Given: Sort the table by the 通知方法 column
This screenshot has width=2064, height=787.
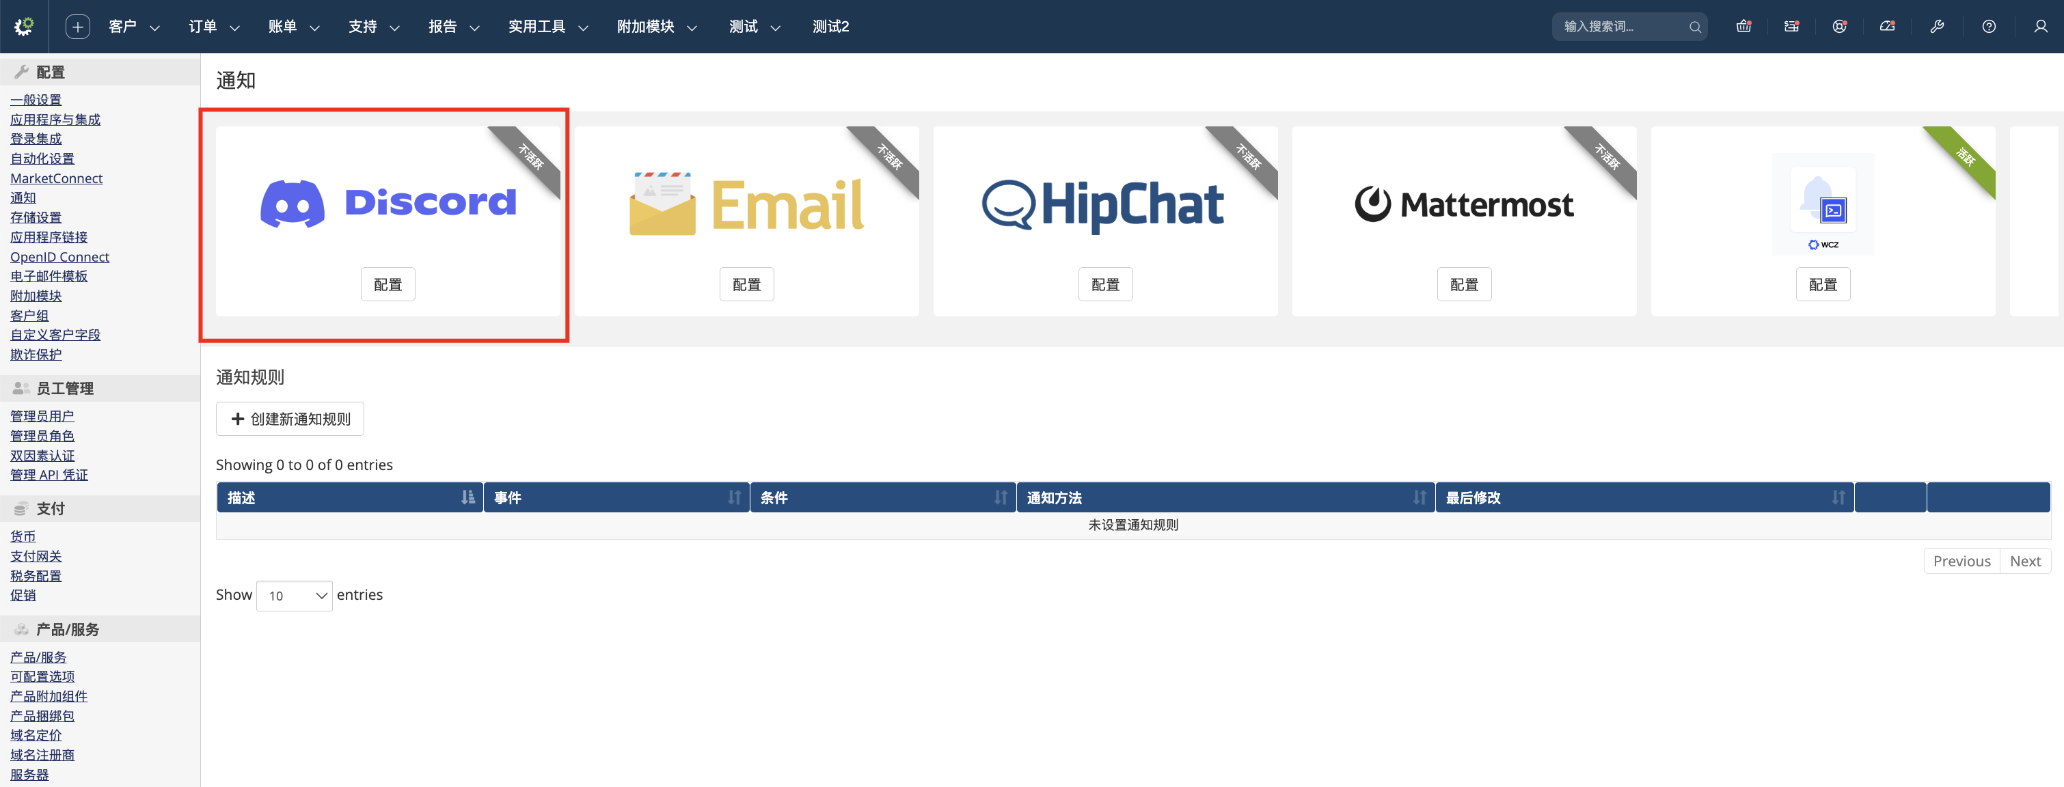Looking at the screenshot, I should coord(1225,497).
